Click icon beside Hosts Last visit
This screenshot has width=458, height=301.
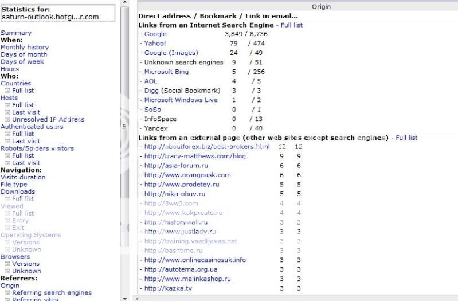point(7,112)
